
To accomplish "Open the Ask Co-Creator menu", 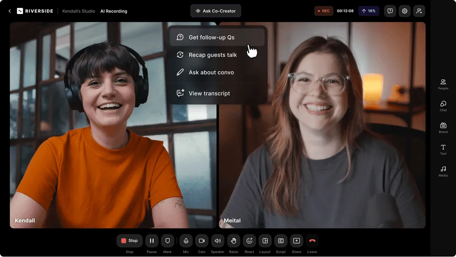I will tap(216, 11).
